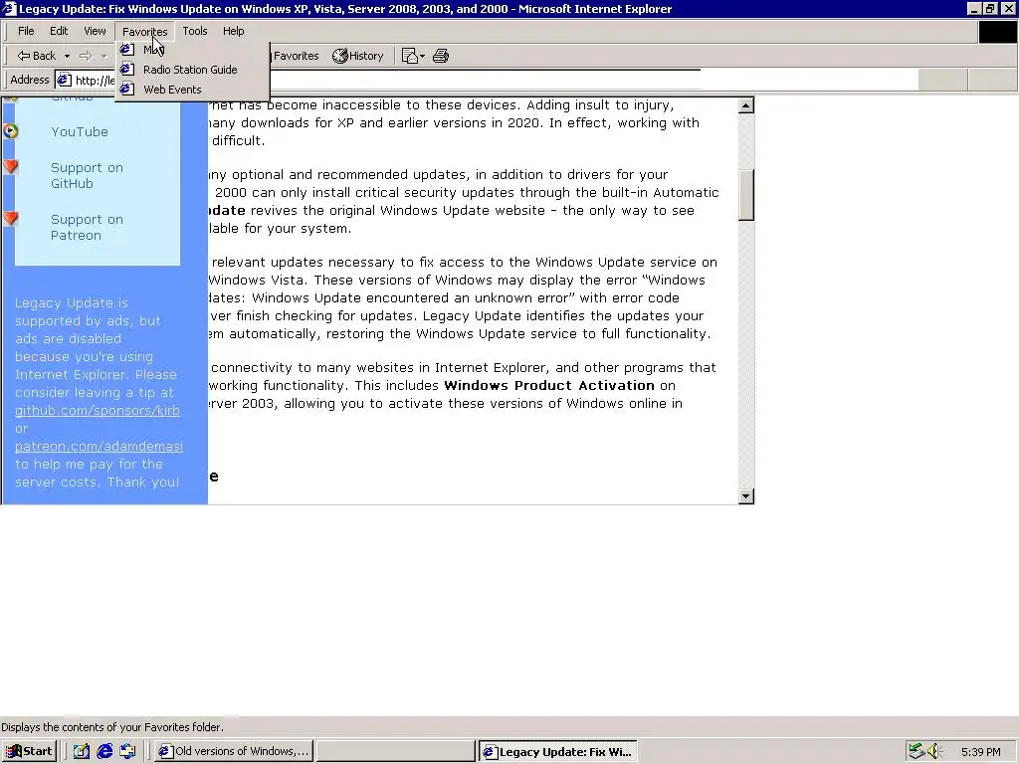This screenshot has height=764, width=1019.
Task: Open the Help menu
Action: tap(233, 31)
